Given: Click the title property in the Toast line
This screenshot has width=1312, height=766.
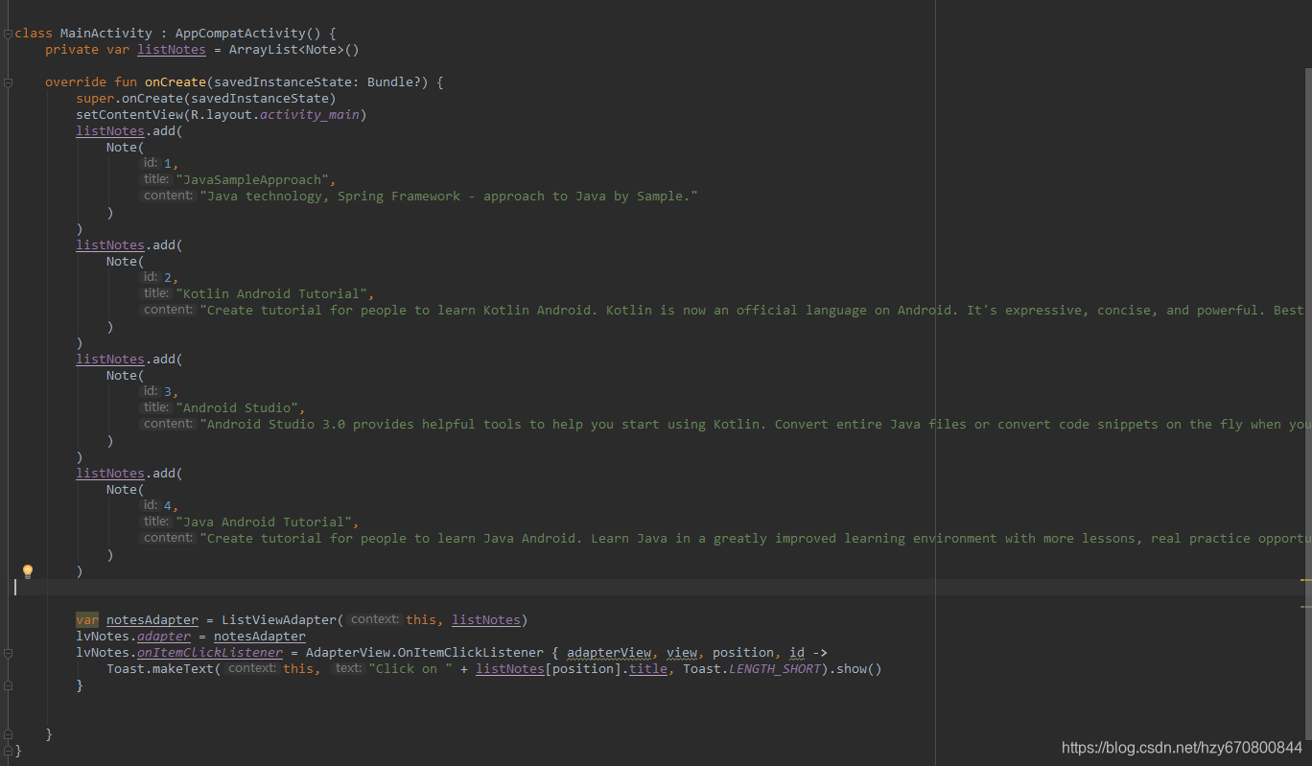Looking at the screenshot, I should coord(648,669).
